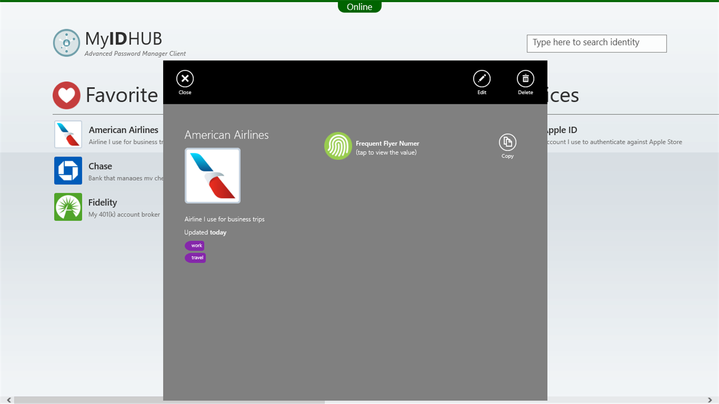Open the Chase bank entry icon

pos(68,171)
